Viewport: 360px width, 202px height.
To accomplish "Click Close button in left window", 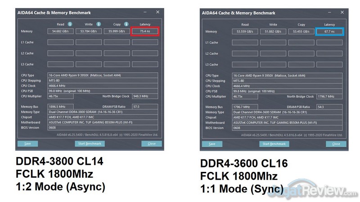I will [x=152, y=144].
